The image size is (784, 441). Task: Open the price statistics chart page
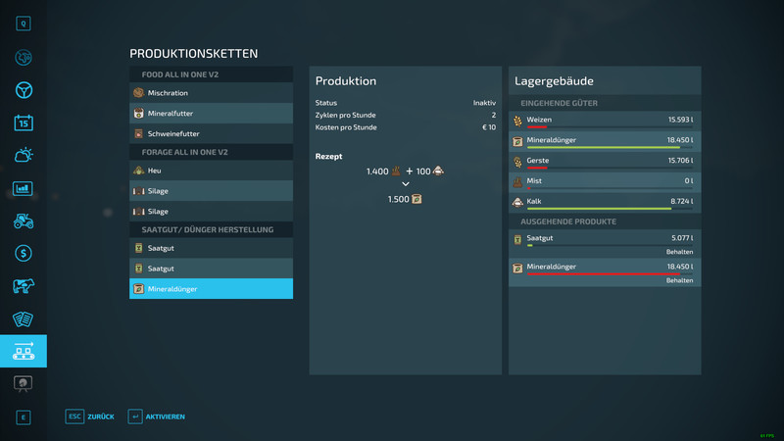[x=24, y=188]
